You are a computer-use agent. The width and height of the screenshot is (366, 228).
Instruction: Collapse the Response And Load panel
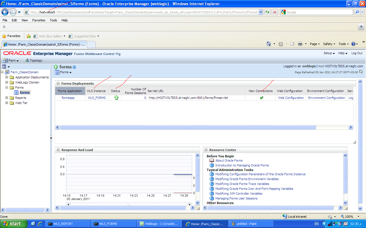tap(58, 150)
